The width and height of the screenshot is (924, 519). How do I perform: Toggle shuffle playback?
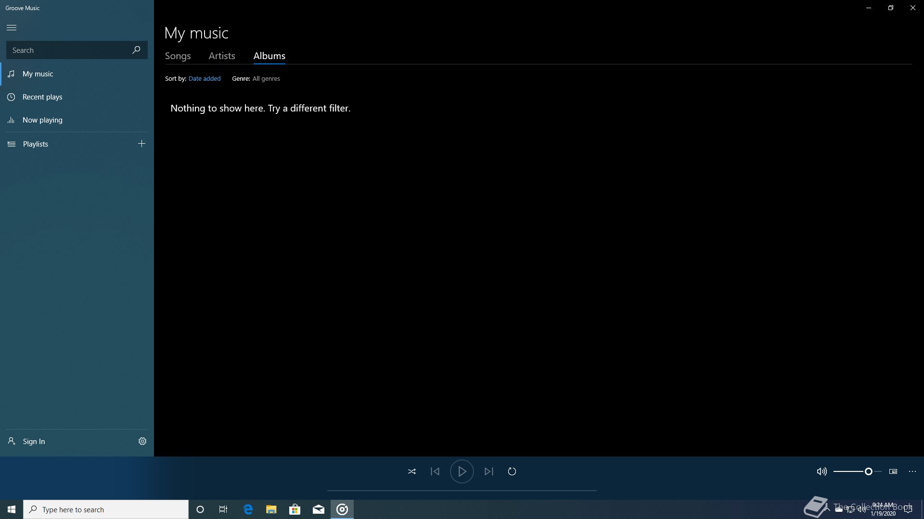click(412, 471)
